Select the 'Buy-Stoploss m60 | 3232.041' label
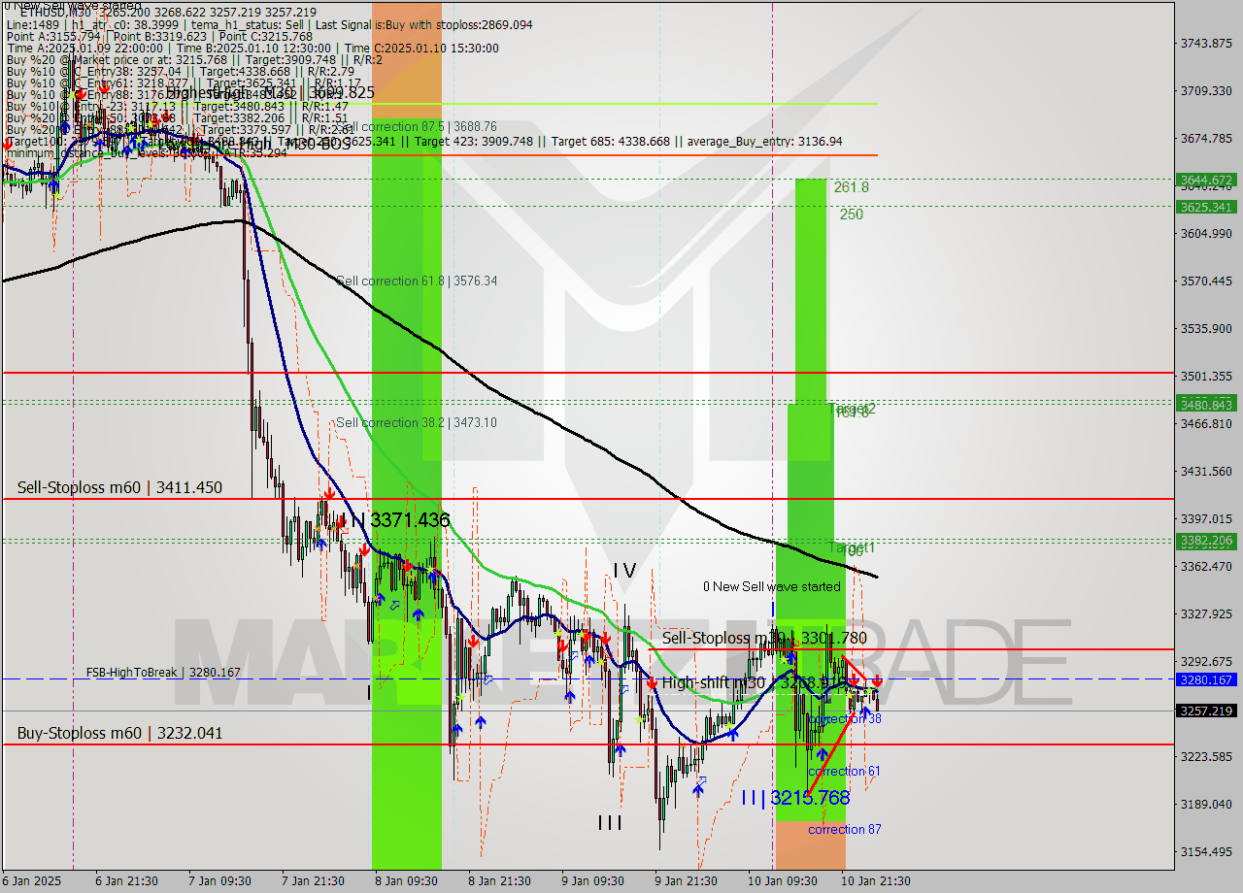Screen dimensions: 1243x893 [119, 733]
